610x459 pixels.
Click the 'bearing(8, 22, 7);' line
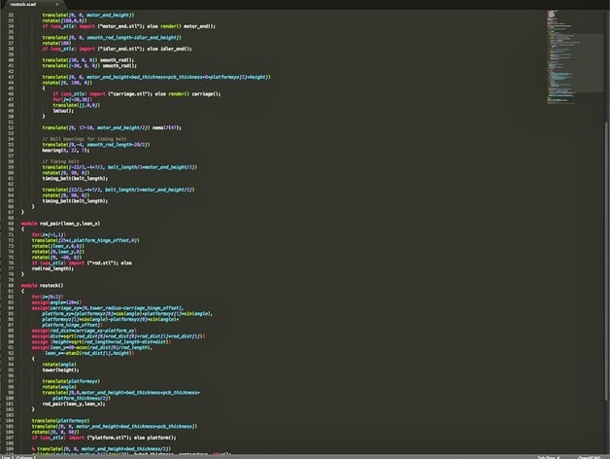pos(66,151)
